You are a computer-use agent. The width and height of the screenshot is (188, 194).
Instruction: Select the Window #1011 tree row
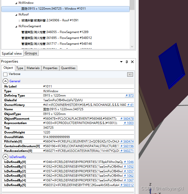[x=66, y=9]
